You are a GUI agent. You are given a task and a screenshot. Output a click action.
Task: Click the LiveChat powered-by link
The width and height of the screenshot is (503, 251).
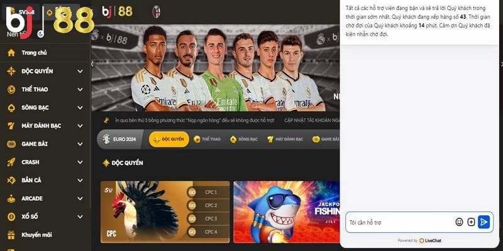click(x=430, y=240)
